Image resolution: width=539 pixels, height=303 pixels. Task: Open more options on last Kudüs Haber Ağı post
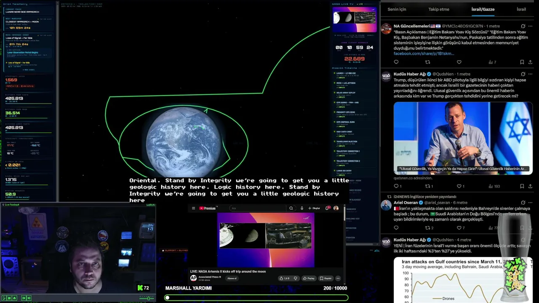530,240
